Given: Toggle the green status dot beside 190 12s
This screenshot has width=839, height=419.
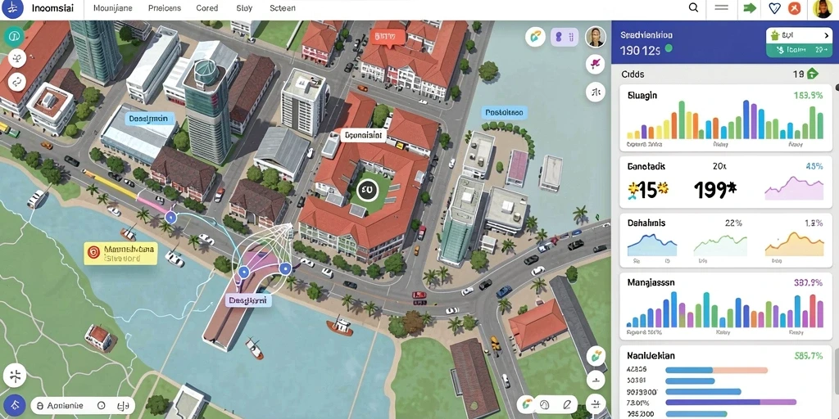Looking at the screenshot, I should 668,48.
